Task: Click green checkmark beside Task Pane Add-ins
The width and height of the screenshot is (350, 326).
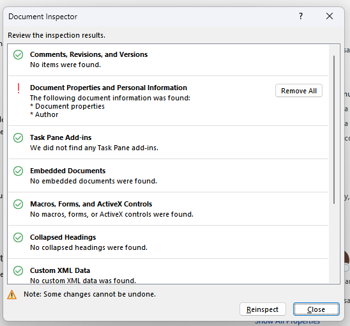Action: pos(18,138)
